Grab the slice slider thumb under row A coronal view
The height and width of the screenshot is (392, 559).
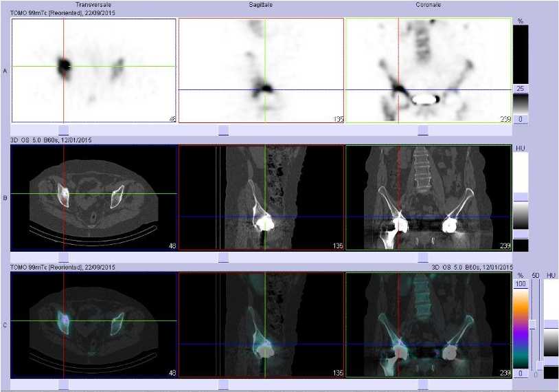tap(423, 130)
